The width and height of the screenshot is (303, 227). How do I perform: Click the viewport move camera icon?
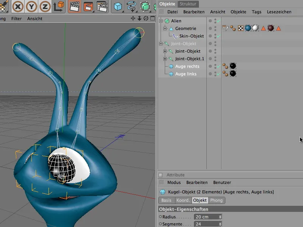133,18
